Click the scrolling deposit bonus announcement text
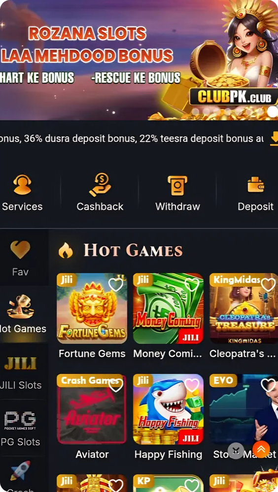 [132, 139]
